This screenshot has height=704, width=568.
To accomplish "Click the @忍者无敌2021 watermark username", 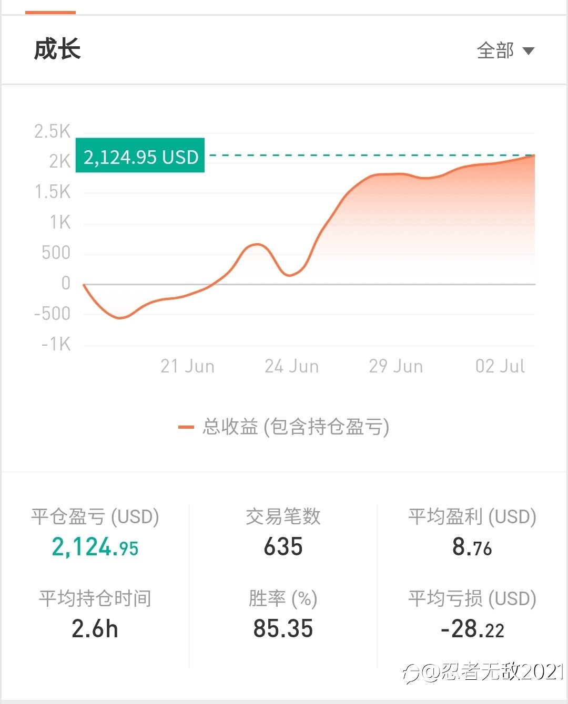I will click(x=493, y=672).
